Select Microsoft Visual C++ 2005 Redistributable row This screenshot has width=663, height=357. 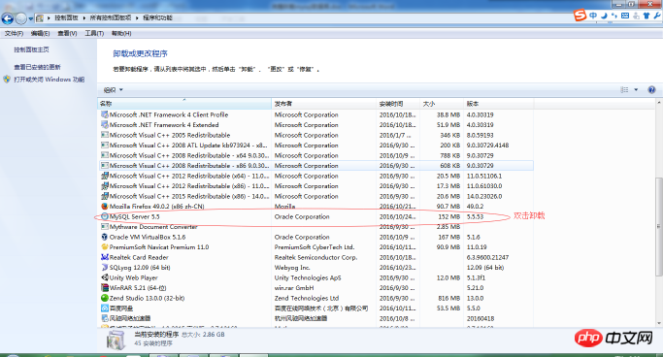[315, 135]
